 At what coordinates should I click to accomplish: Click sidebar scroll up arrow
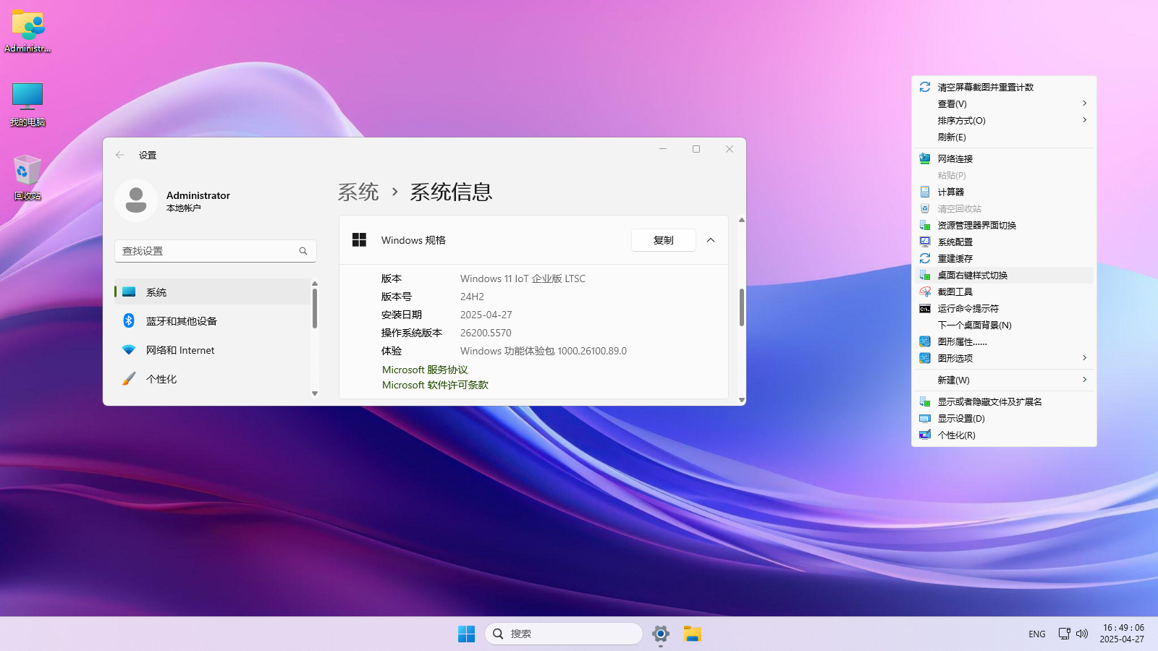(x=315, y=284)
